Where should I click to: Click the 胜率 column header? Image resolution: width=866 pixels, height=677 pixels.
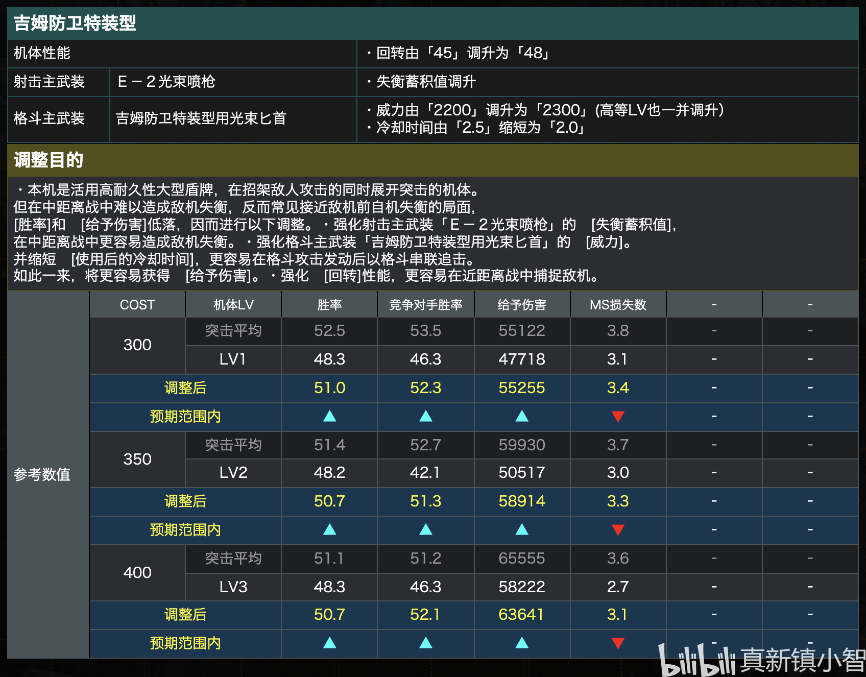(330, 305)
